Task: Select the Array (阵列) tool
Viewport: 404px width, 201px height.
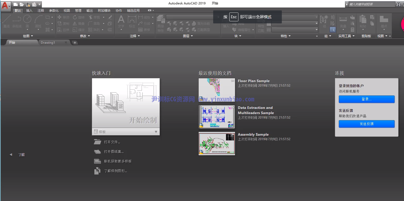Action: click(x=94, y=30)
